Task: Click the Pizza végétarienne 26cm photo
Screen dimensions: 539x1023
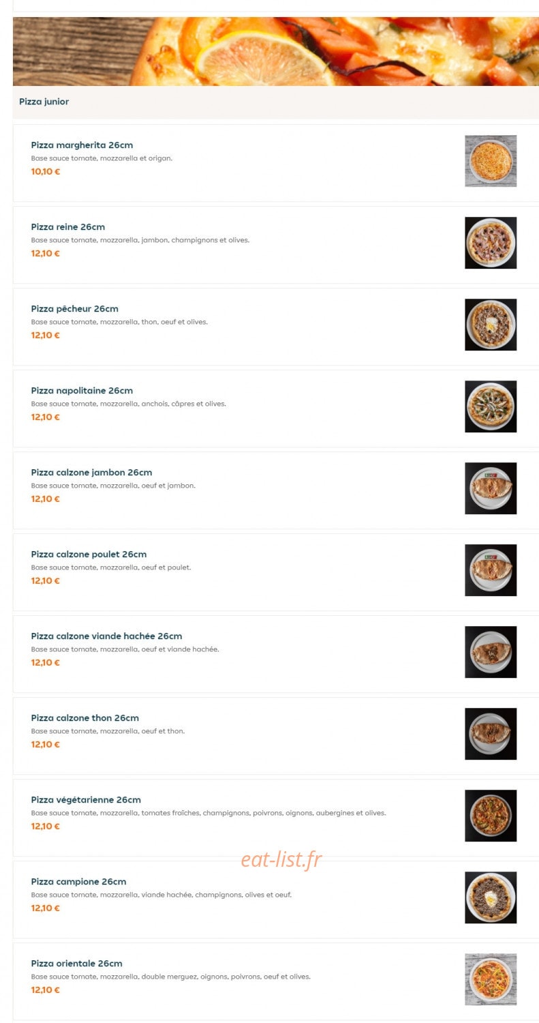Action: 491,816
